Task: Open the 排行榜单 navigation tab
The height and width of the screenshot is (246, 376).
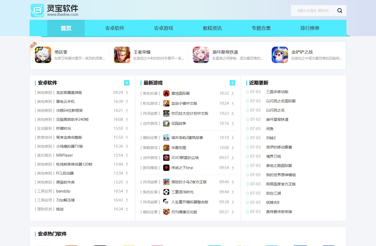Action: point(310,28)
